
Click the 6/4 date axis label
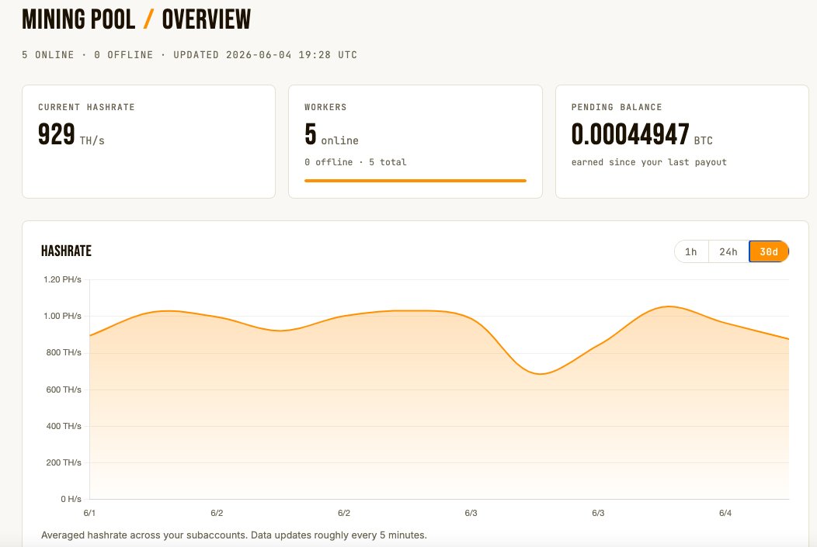[725, 513]
